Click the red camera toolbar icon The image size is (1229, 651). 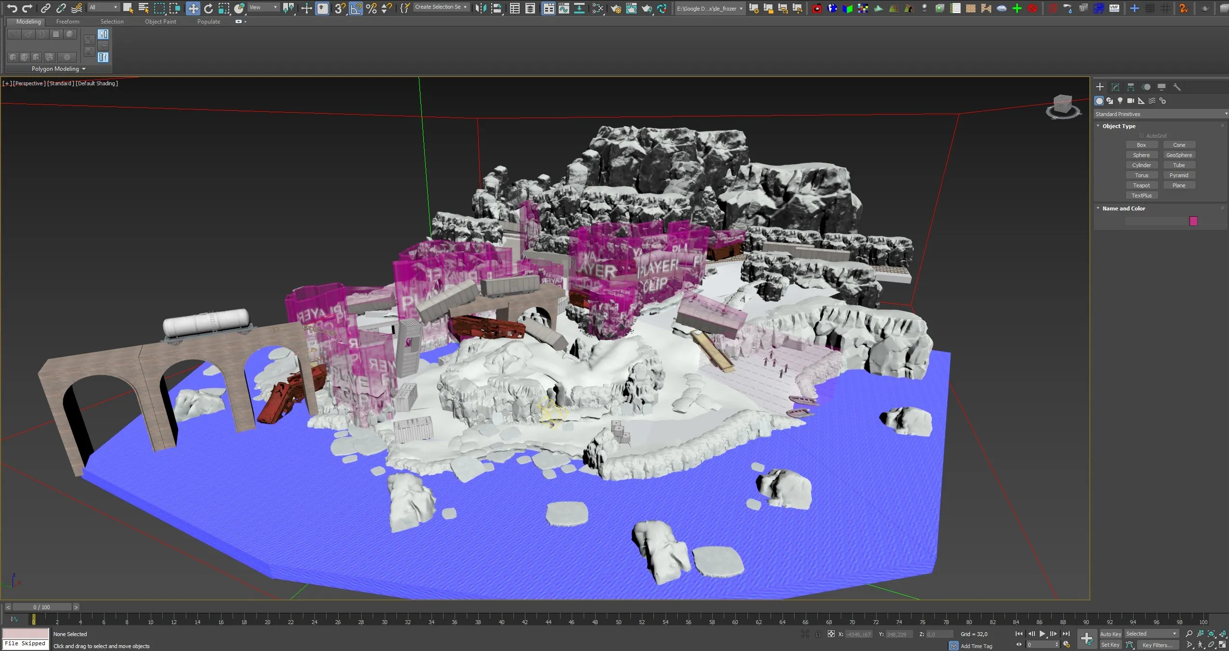click(817, 8)
